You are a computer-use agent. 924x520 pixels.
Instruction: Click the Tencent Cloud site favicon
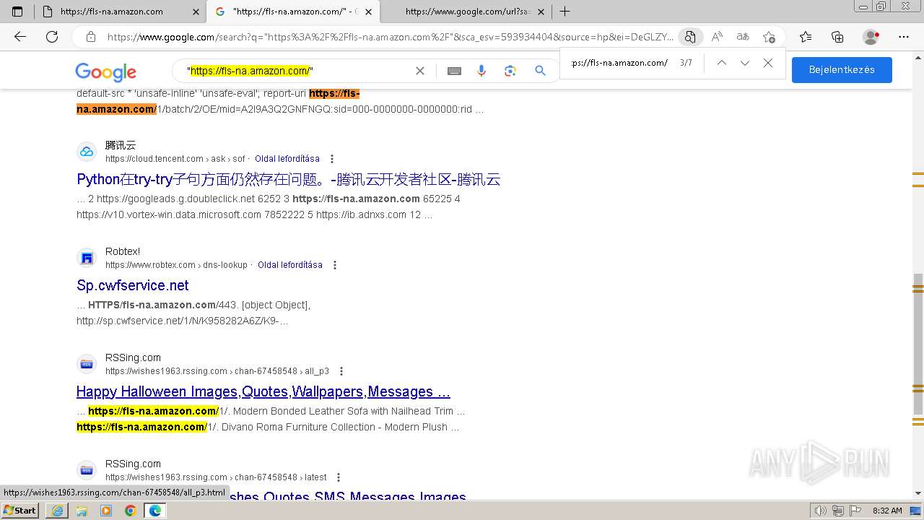pyautogui.click(x=87, y=152)
